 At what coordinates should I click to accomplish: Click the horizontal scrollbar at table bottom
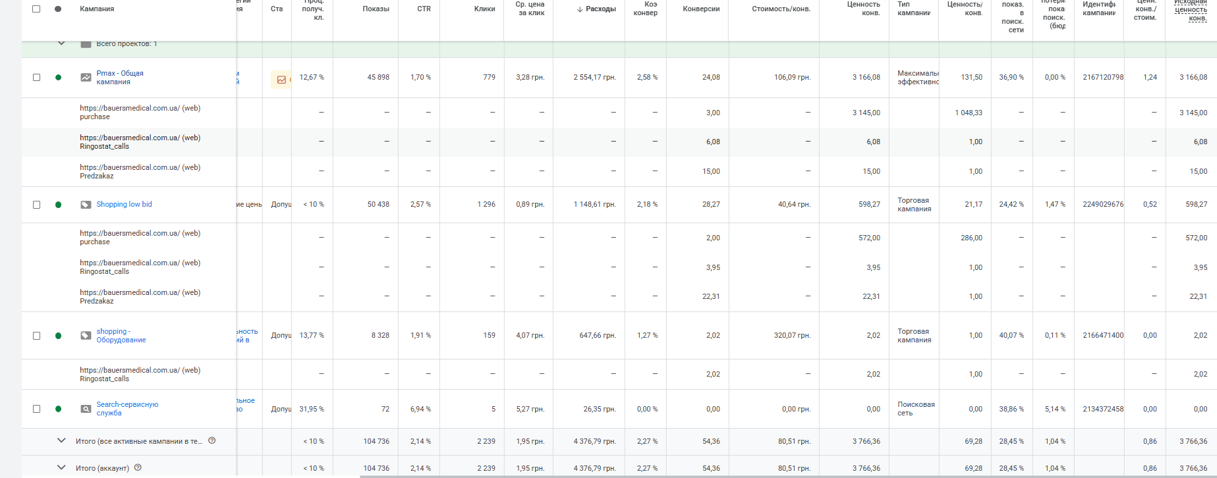pos(725,475)
